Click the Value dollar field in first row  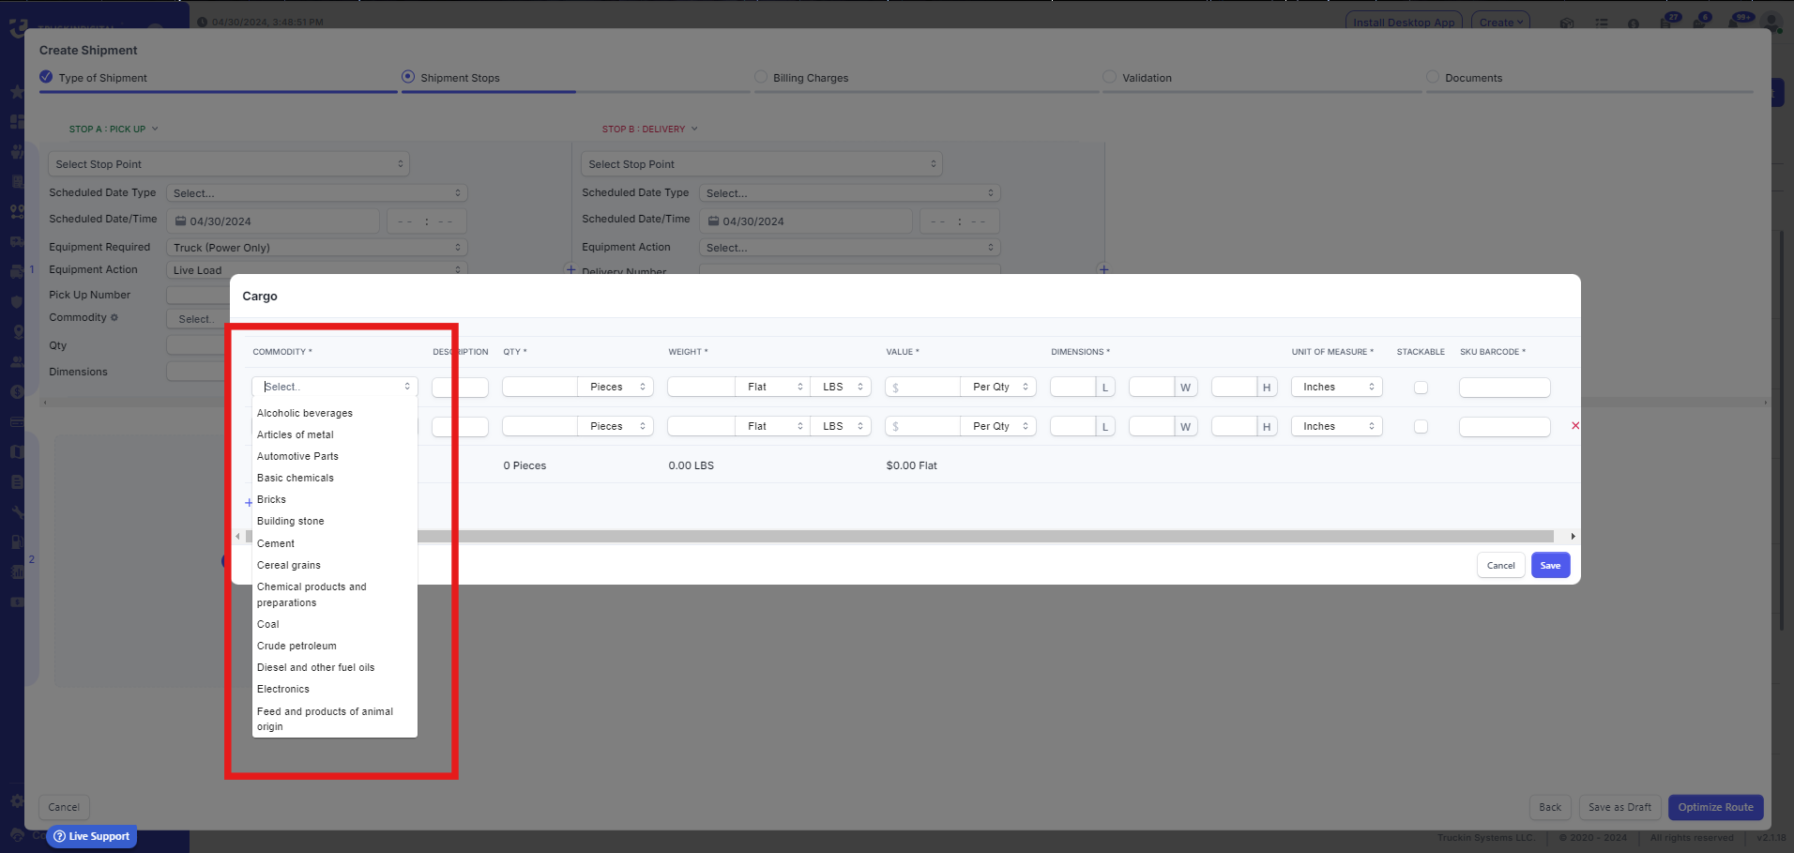pyautogui.click(x=922, y=387)
